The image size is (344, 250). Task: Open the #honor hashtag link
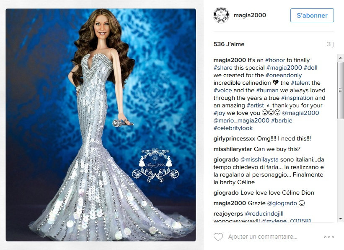[275, 60]
